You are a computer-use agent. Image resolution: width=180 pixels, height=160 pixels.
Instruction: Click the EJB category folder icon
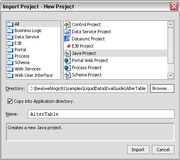[x=10, y=43]
